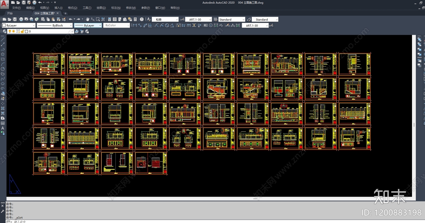Select the Circle draw tool
Viewport: 425px width, 223px height.
[3, 69]
